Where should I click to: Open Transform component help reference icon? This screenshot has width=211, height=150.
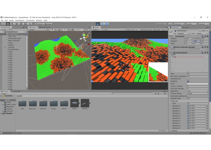(202, 36)
